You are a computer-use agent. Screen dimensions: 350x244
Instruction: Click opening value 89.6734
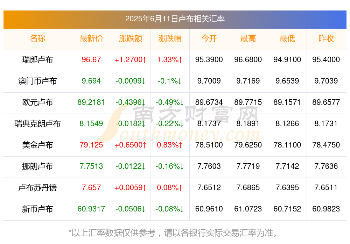(x=209, y=102)
